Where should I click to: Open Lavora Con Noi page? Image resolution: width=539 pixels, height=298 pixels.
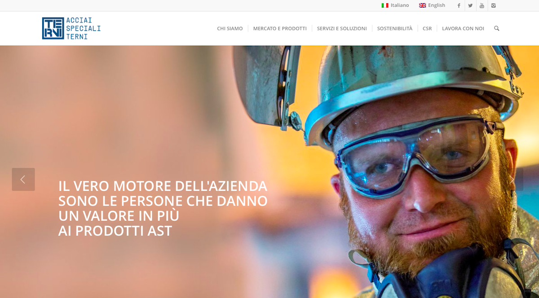click(x=463, y=28)
